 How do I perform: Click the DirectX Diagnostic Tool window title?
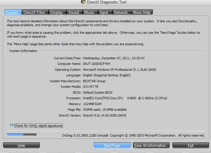pos(107,2)
